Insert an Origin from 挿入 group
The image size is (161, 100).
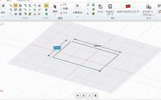tap(88, 13)
